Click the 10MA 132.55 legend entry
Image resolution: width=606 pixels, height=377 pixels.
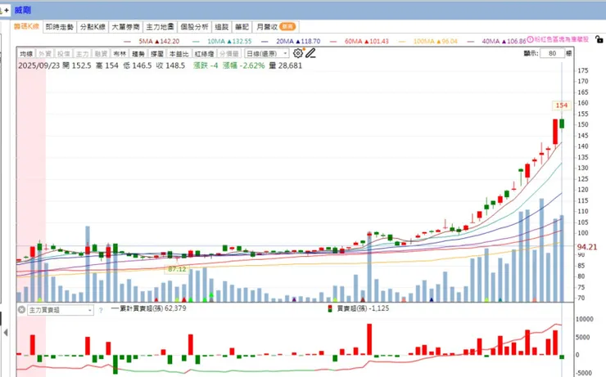[222, 41]
